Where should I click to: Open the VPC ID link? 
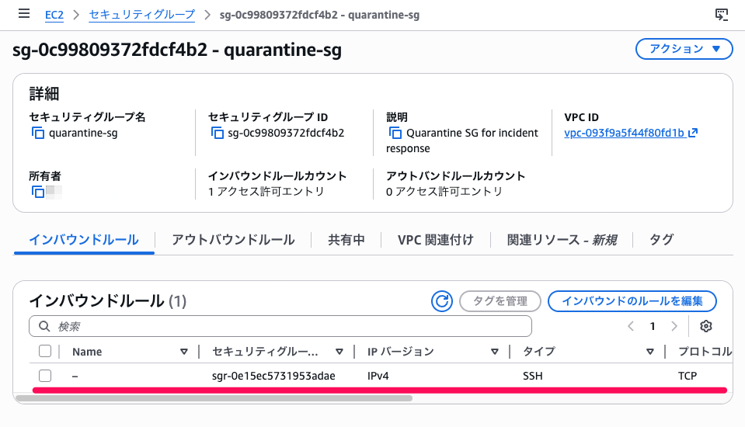coord(624,133)
